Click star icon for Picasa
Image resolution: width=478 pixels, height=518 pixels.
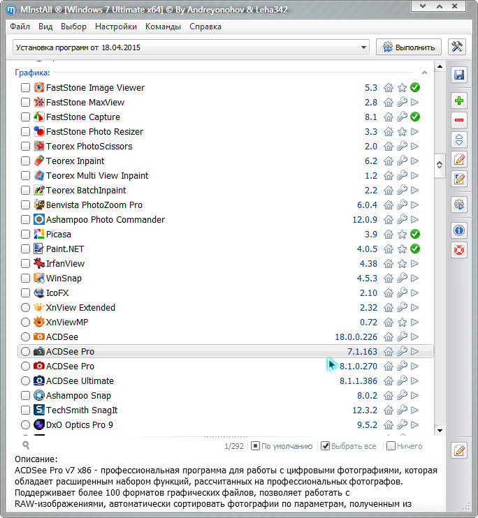coord(402,235)
